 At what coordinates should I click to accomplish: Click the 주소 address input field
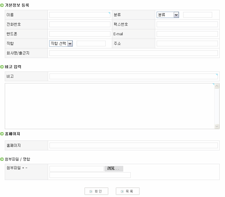[187, 44]
